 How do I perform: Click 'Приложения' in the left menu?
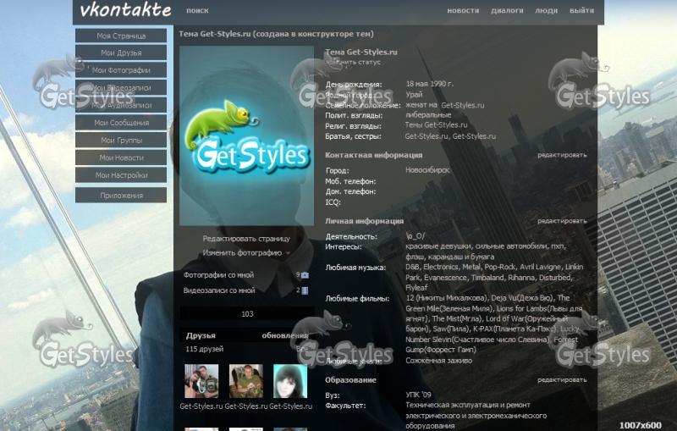coord(121,196)
